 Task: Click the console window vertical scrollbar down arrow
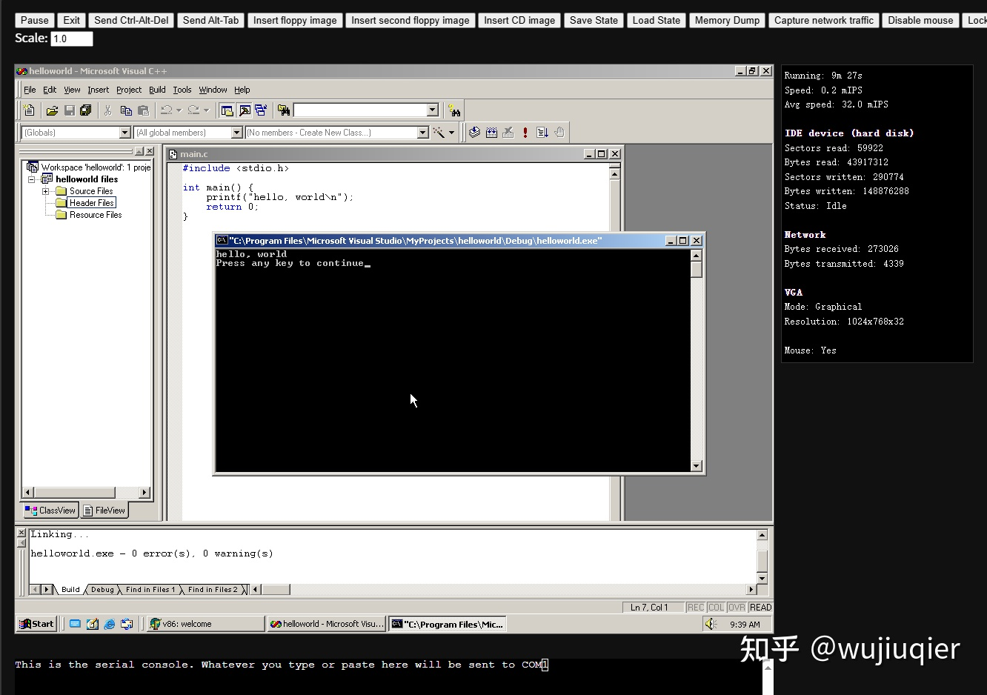pyautogui.click(x=696, y=466)
